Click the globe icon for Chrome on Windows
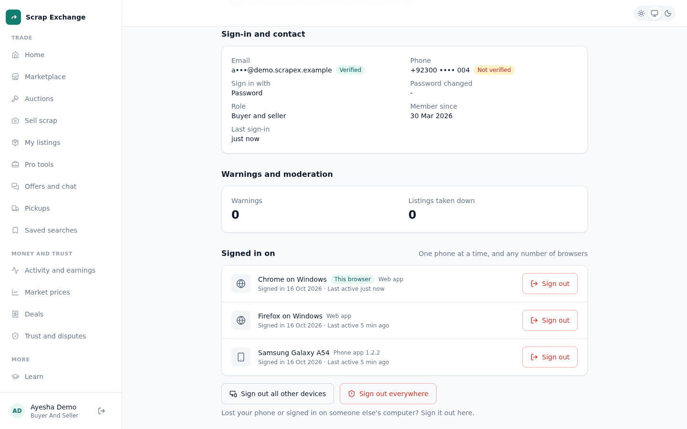The width and height of the screenshot is (687, 429). [241, 284]
